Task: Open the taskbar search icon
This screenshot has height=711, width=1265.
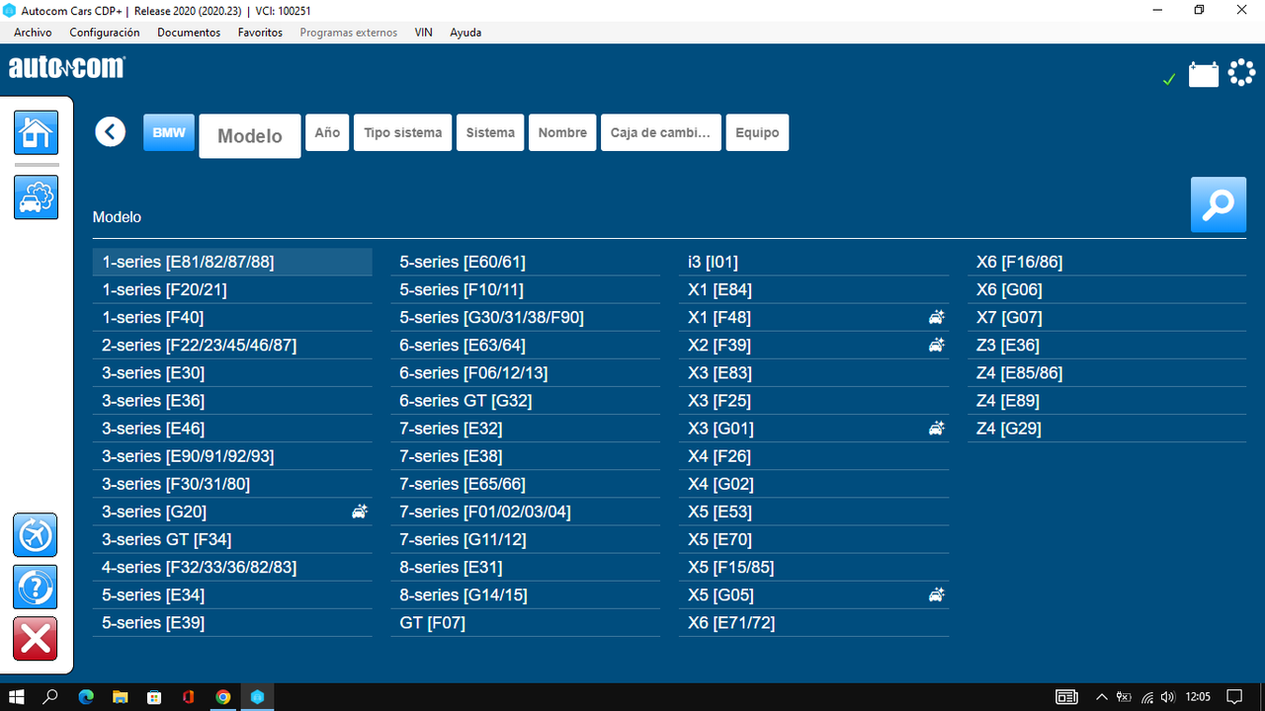Action: [51, 697]
